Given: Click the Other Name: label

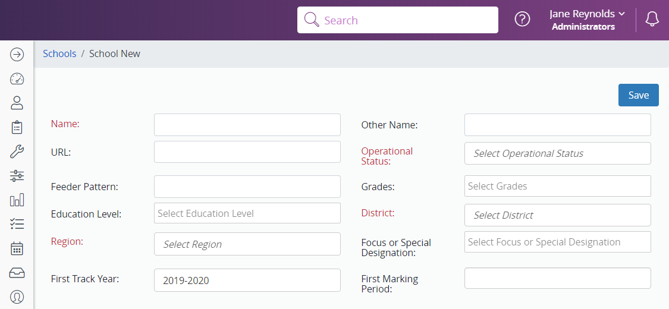Looking at the screenshot, I should coord(390,125).
